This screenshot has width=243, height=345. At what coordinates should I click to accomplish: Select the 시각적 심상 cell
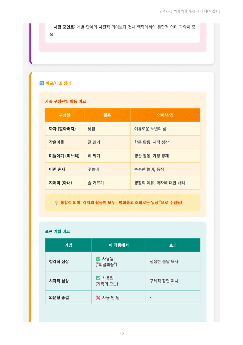click(x=68, y=281)
